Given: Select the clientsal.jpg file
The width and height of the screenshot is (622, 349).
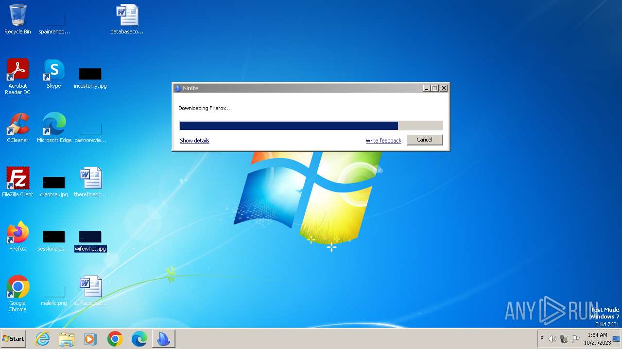Looking at the screenshot, I should tap(54, 186).
